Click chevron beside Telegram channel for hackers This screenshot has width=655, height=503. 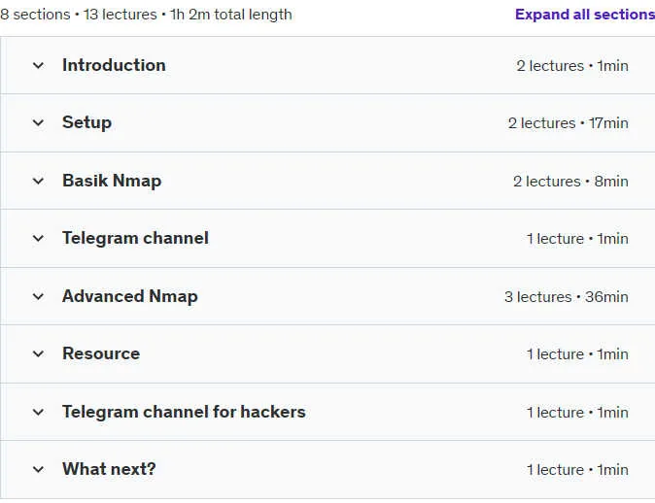pos(38,413)
